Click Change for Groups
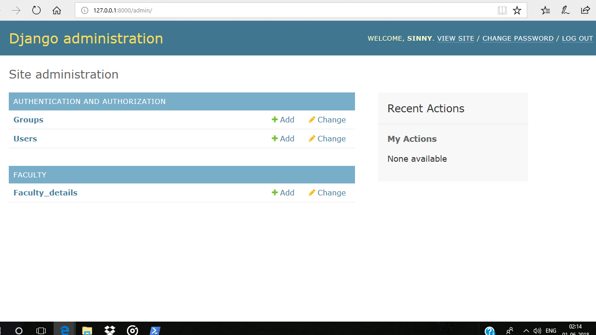The image size is (596, 335). pyautogui.click(x=327, y=120)
